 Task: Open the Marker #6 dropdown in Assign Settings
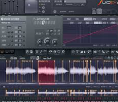point(13,23)
